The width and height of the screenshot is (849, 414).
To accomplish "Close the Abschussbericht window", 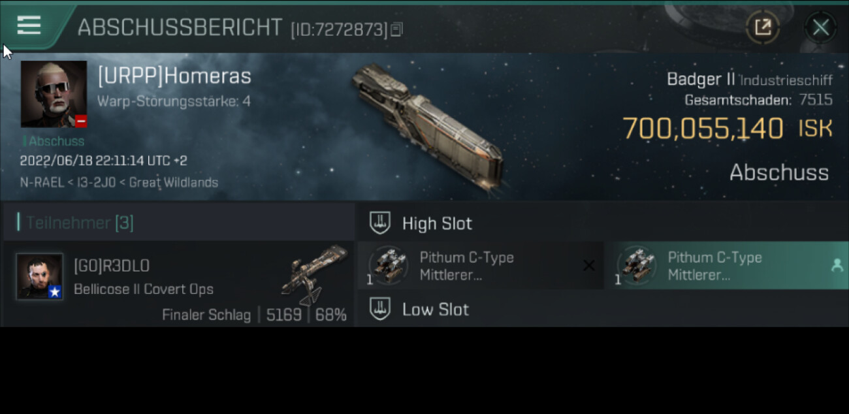I will click(x=821, y=27).
